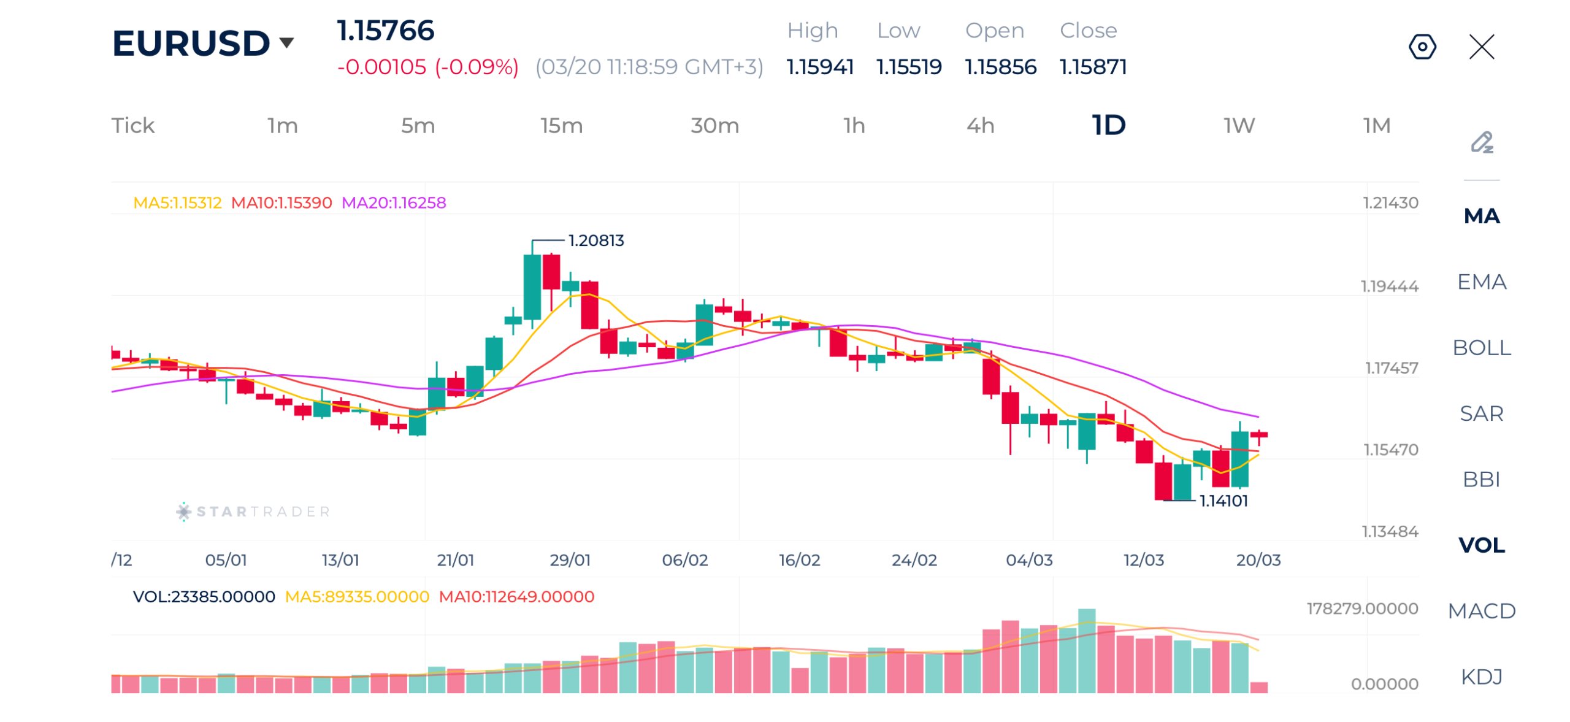
Task: Show Bollinger Bands via BOLL
Action: (x=1483, y=347)
